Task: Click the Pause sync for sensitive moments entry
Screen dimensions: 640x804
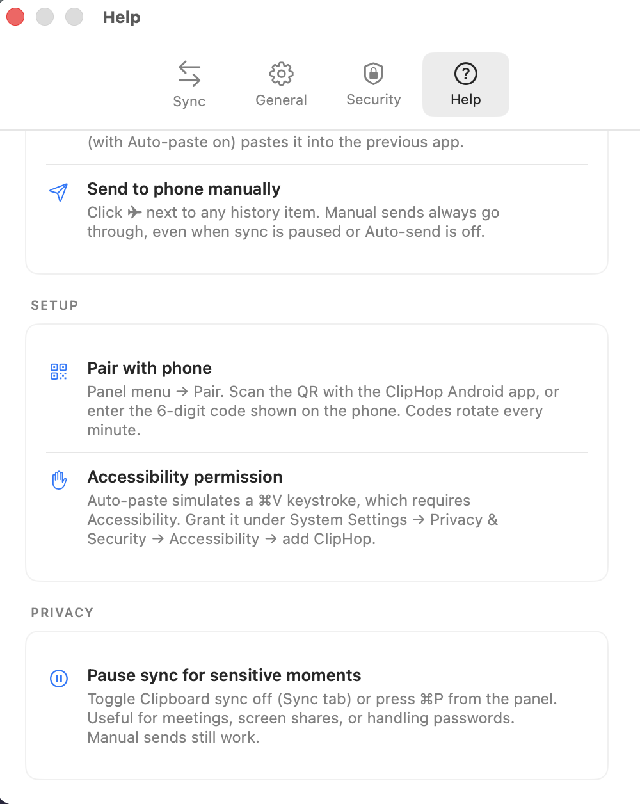Action: click(x=224, y=675)
